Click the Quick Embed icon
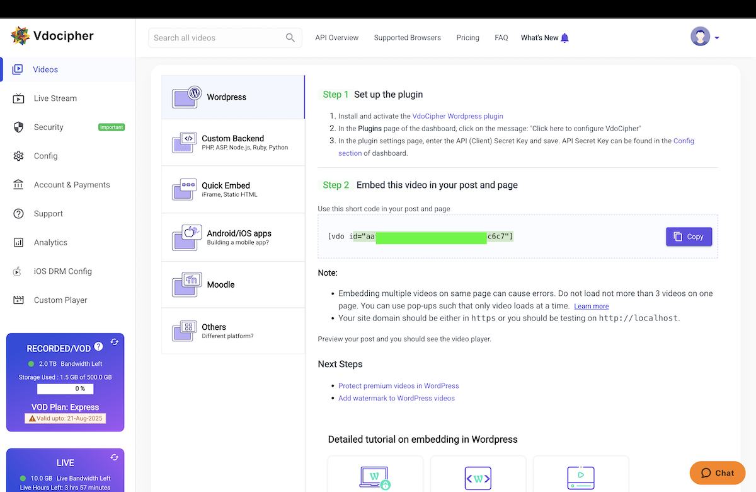The width and height of the screenshot is (756, 492). click(x=185, y=189)
